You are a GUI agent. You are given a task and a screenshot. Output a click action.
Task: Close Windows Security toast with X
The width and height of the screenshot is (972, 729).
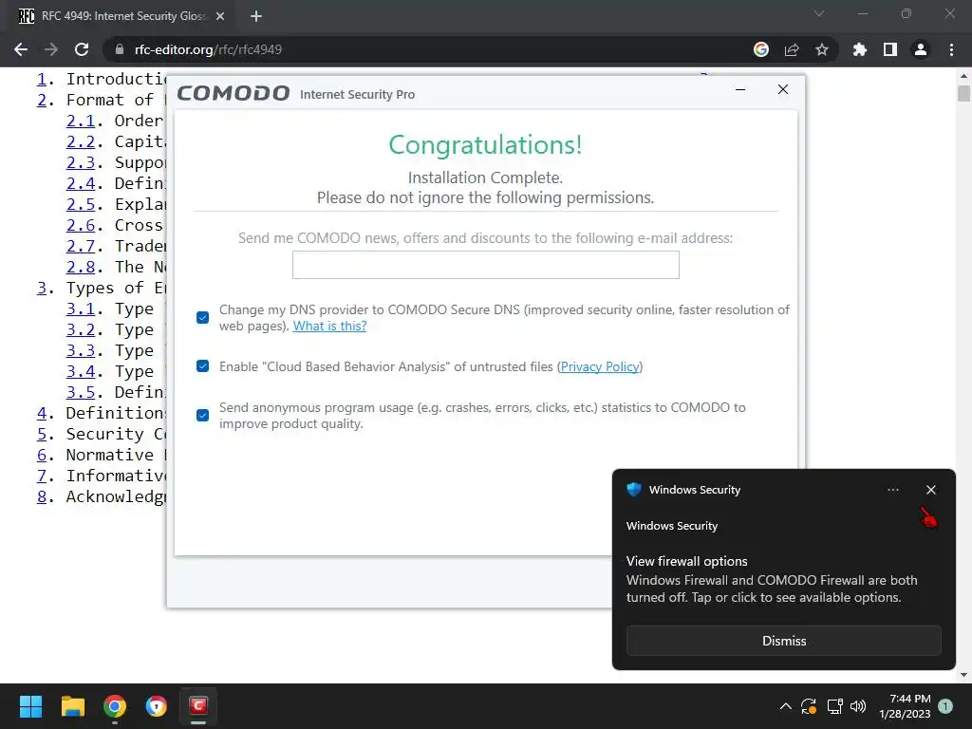click(931, 490)
